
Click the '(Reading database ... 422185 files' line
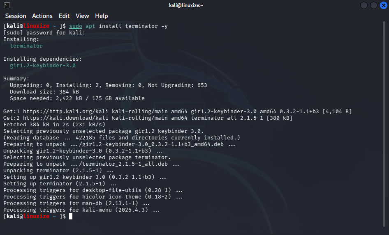(122, 138)
